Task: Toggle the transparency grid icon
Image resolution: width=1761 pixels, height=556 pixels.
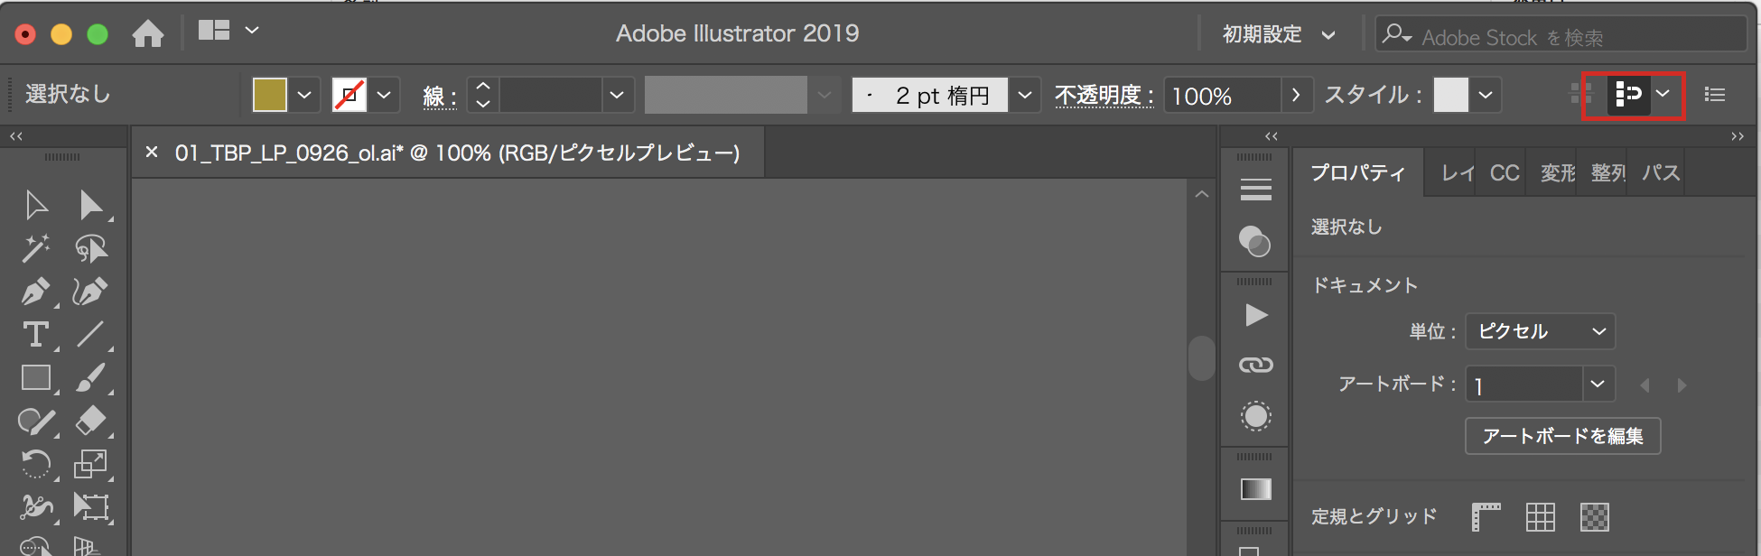Action: click(x=1595, y=517)
